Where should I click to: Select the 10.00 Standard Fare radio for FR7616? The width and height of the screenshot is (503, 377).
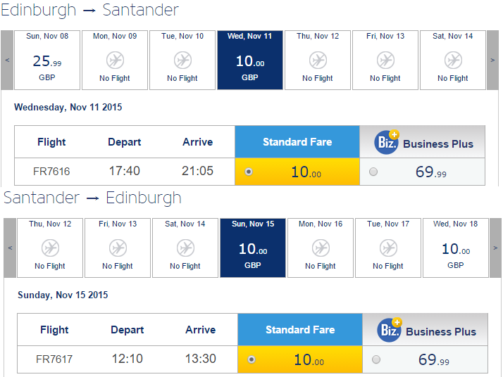pyautogui.click(x=249, y=172)
